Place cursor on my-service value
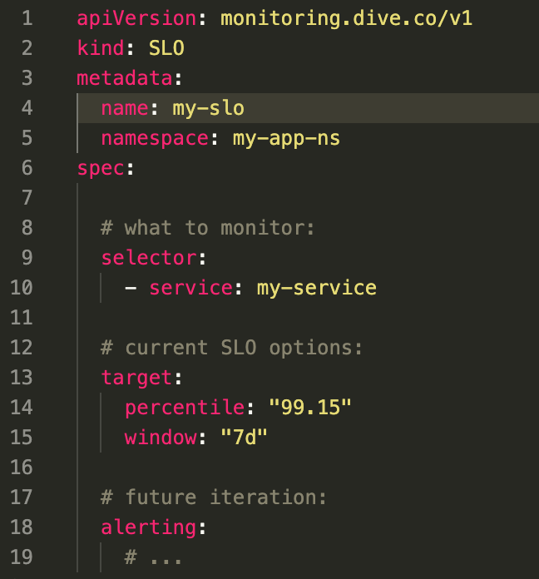The image size is (539, 579). pos(316,288)
